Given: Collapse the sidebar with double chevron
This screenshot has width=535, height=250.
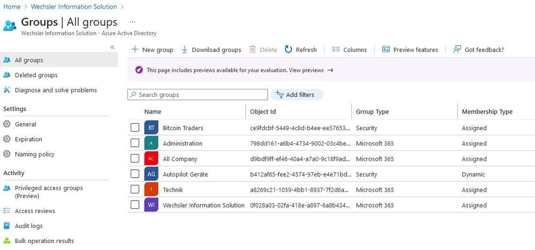Looking at the screenshot, I should [112, 48].
